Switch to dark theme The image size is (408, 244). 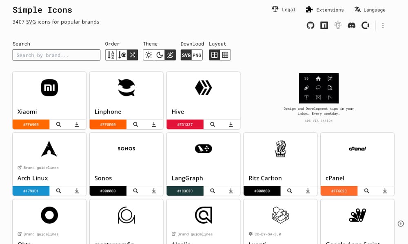pos(160,55)
